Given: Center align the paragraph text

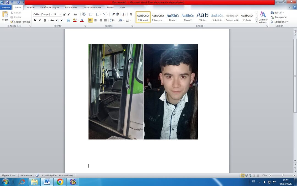Looking at the screenshot, I should click(x=95, y=20).
